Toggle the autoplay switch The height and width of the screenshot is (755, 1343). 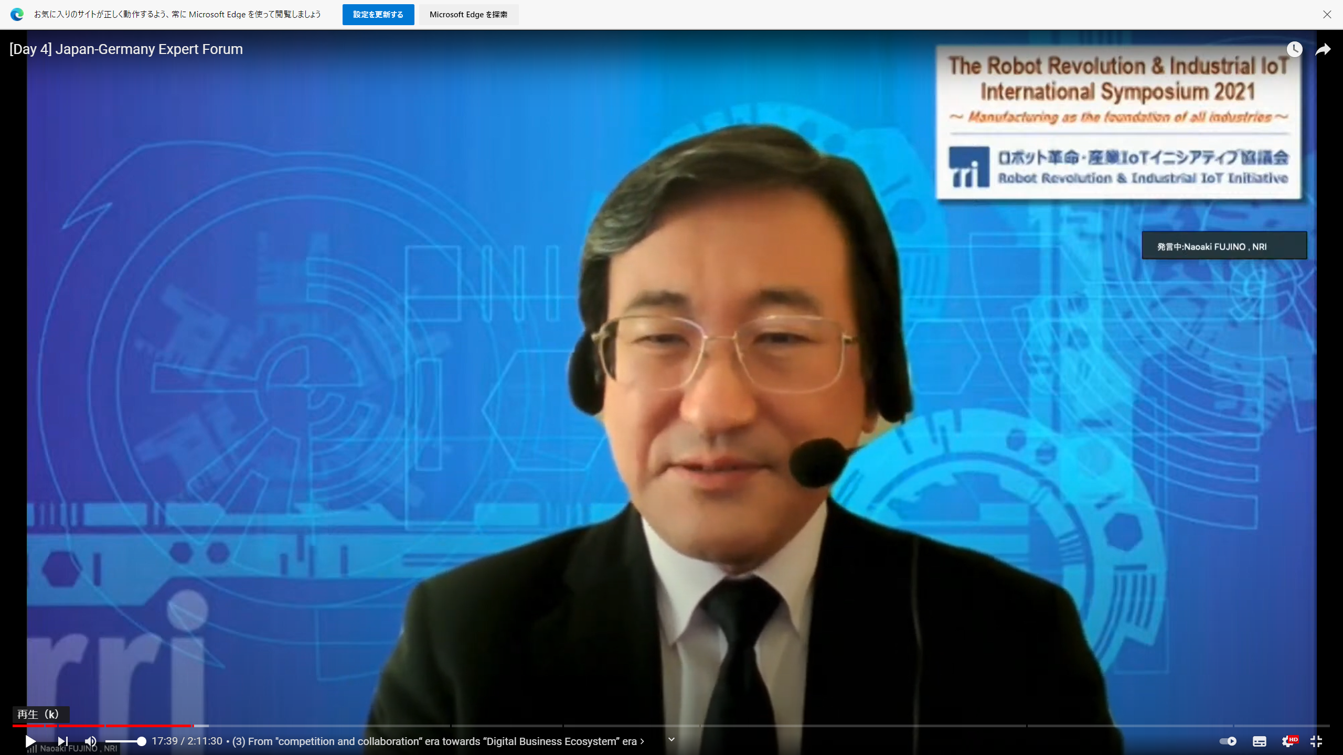coord(1228,741)
